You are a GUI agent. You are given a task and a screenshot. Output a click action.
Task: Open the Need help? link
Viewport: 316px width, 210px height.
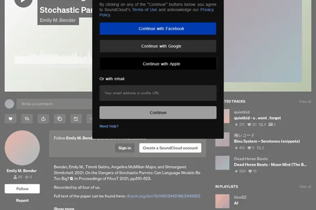coord(109,126)
